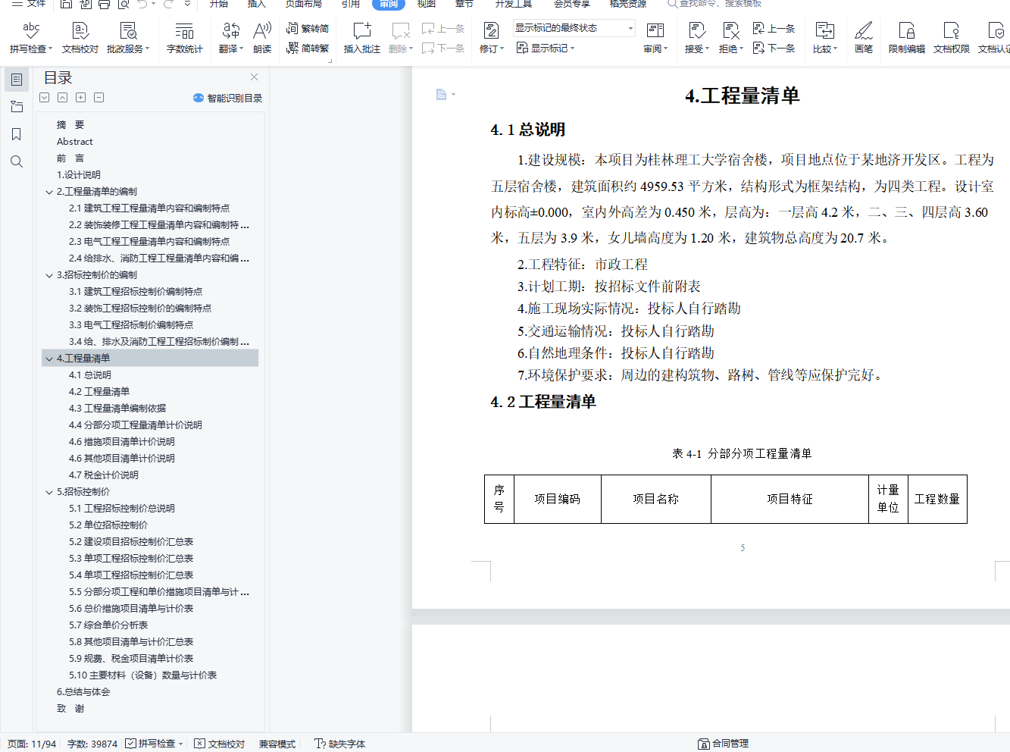Open 缺失字体 missing fonts in status bar
The width and height of the screenshot is (1010, 752).
(339, 744)
